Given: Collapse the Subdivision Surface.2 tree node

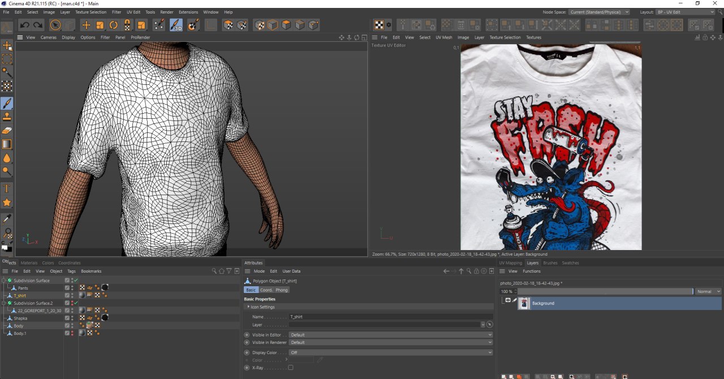Looking at the screenshot, I should [3, 303].
